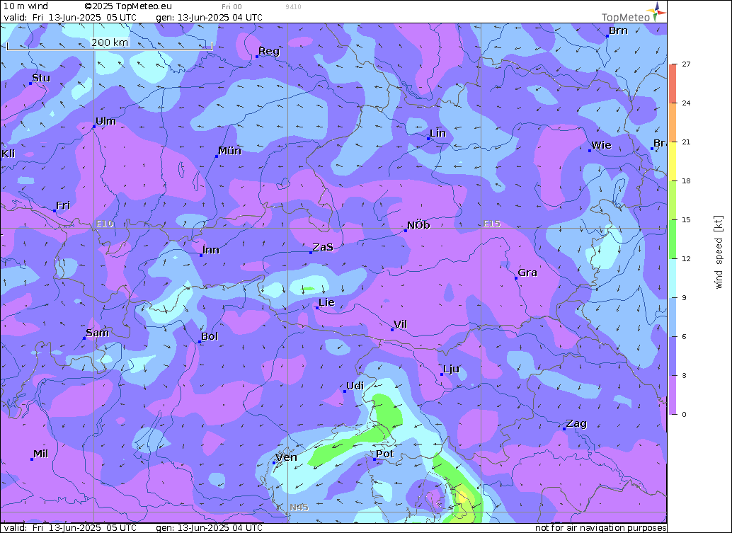Screen dimensions: 732x533
Task: Click the Inn city label
Action: click(210, 250)
